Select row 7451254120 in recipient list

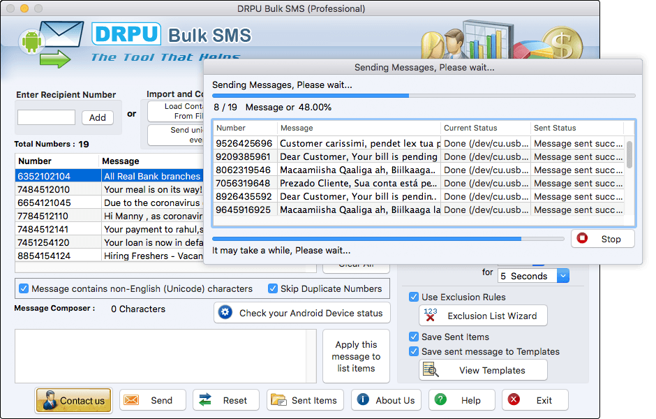[109, 242]
